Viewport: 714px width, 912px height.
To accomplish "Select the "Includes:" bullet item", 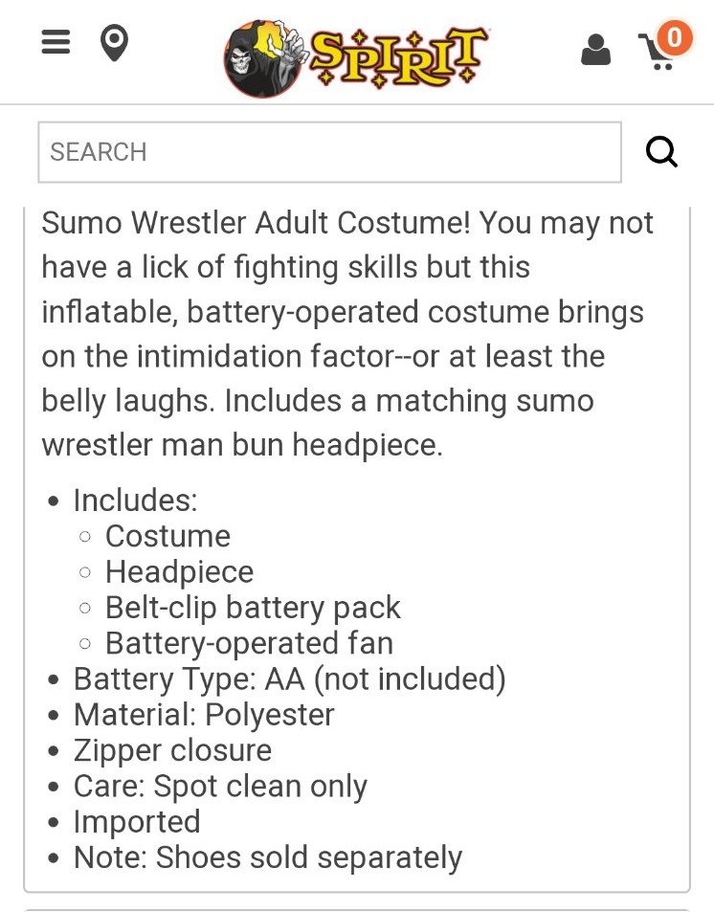I will point(136,500).
